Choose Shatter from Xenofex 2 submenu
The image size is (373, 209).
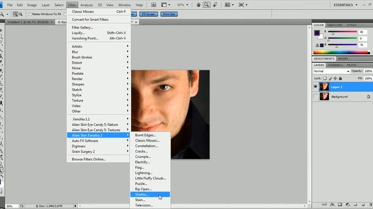click(150, 194)
